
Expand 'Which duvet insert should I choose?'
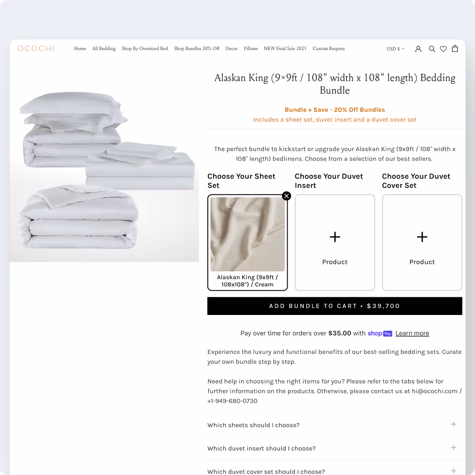[334, 449]
